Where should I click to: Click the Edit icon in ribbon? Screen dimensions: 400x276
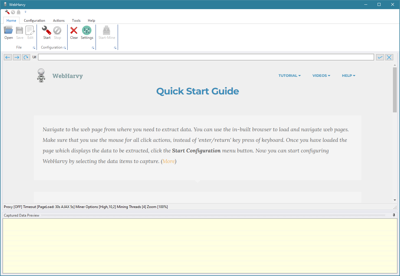30,33
